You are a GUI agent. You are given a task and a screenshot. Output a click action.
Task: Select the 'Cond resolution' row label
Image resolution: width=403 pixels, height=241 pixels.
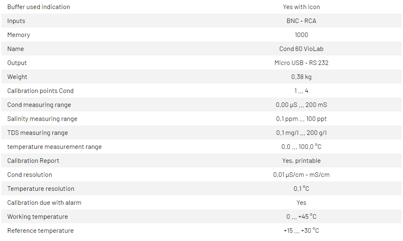click(x=30, y=175)
